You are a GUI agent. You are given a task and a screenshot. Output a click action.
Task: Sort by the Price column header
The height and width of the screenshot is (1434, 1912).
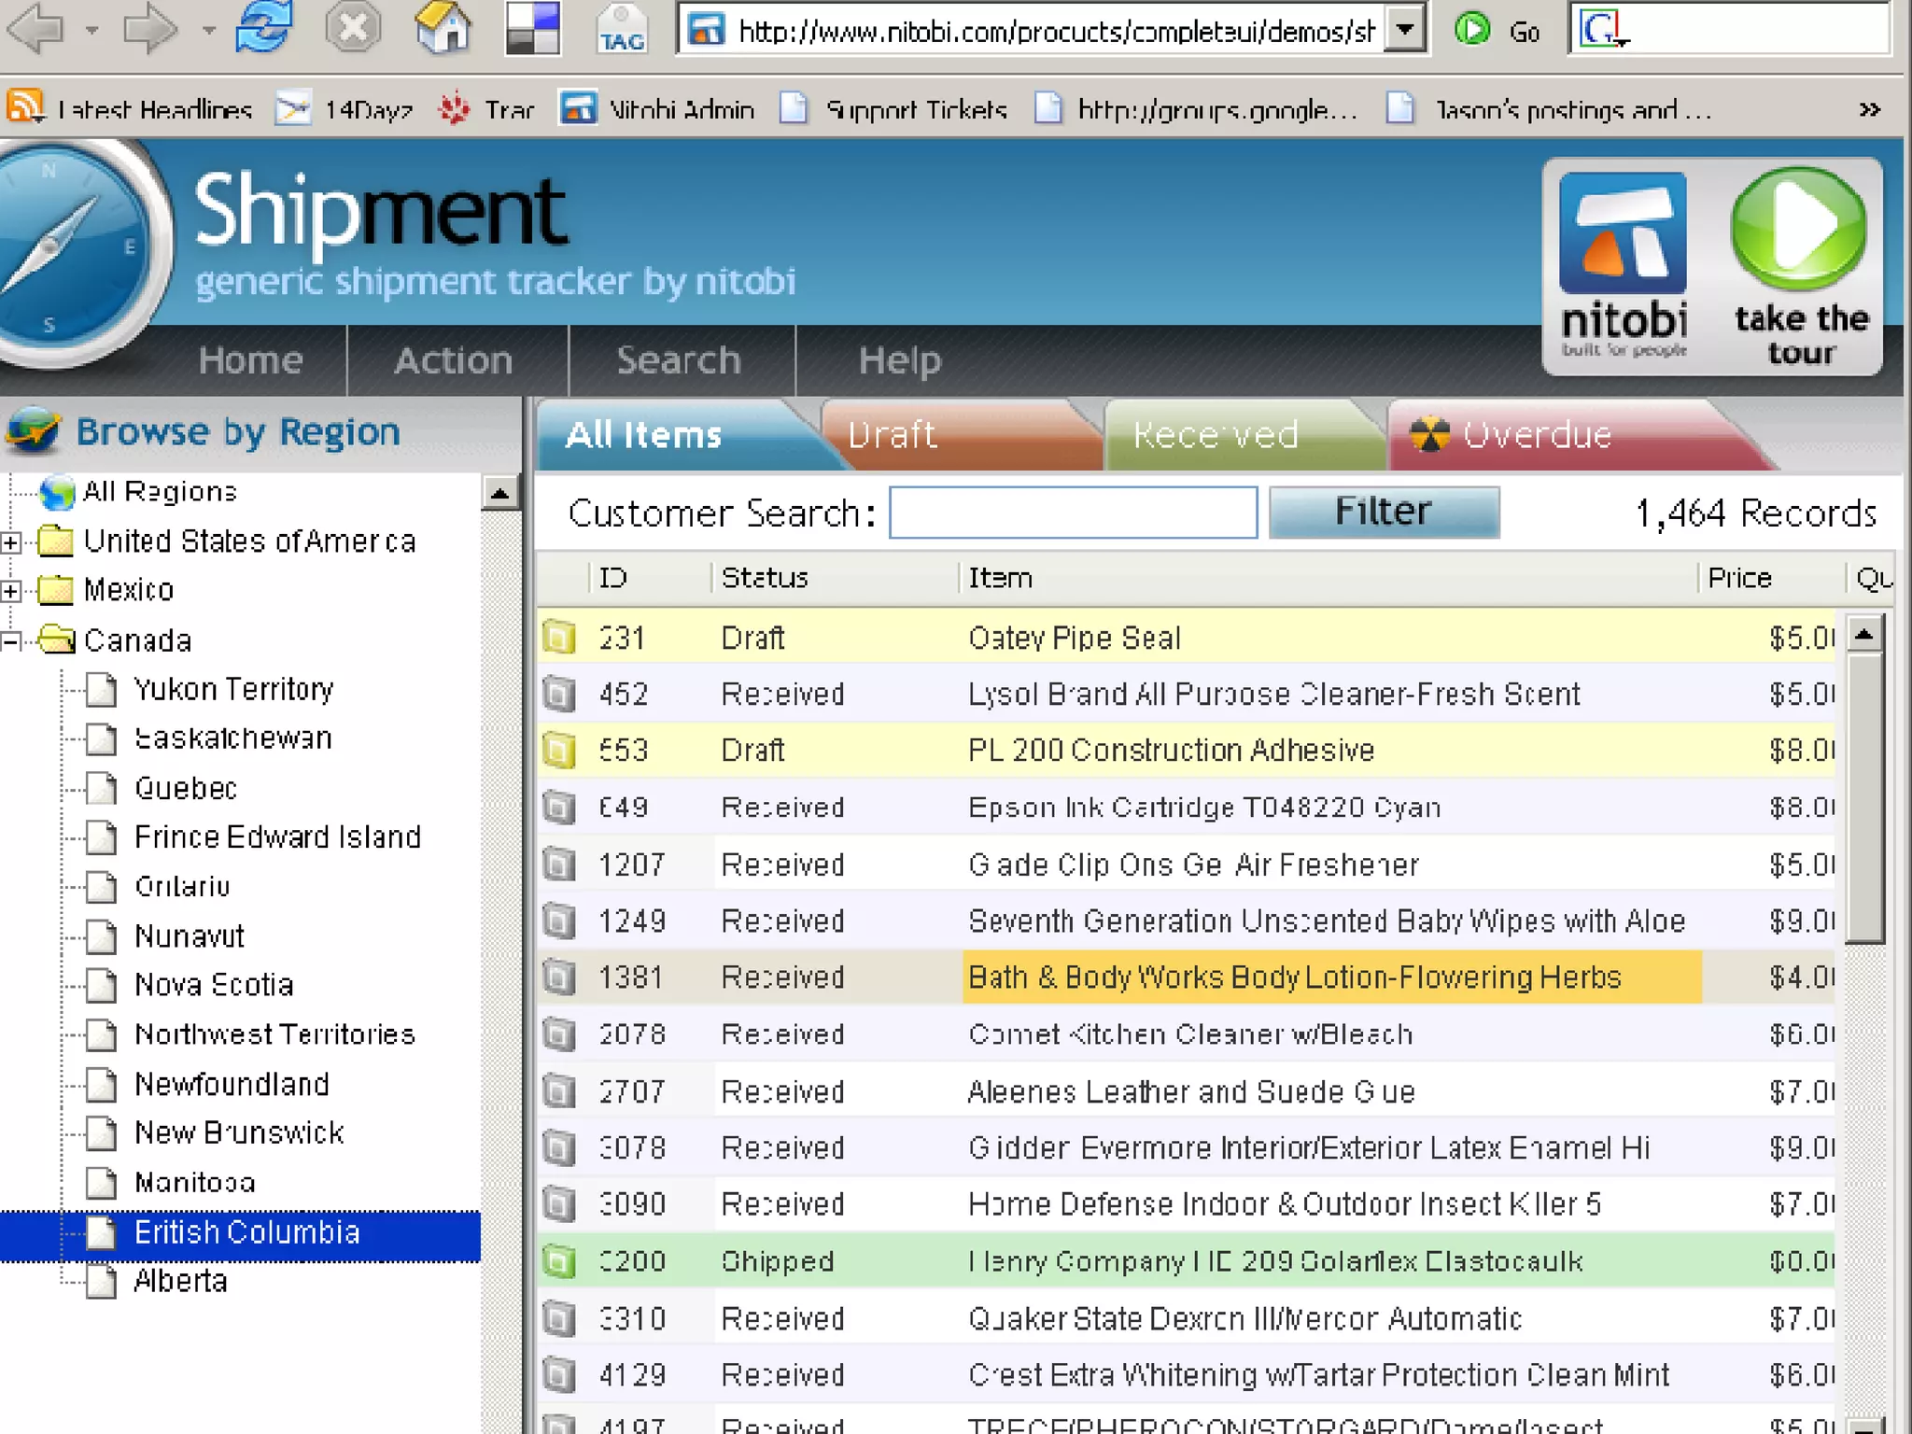pos(1771,578)
